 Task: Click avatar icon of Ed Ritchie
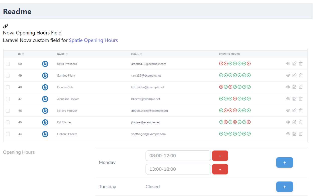(x=45, y=122)
